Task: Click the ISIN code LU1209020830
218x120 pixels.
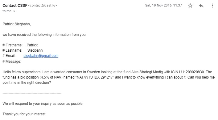Action: click(x=191, y=72)
